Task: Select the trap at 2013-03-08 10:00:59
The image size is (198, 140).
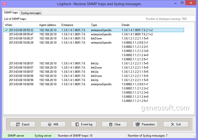Action: click(94, 84)
